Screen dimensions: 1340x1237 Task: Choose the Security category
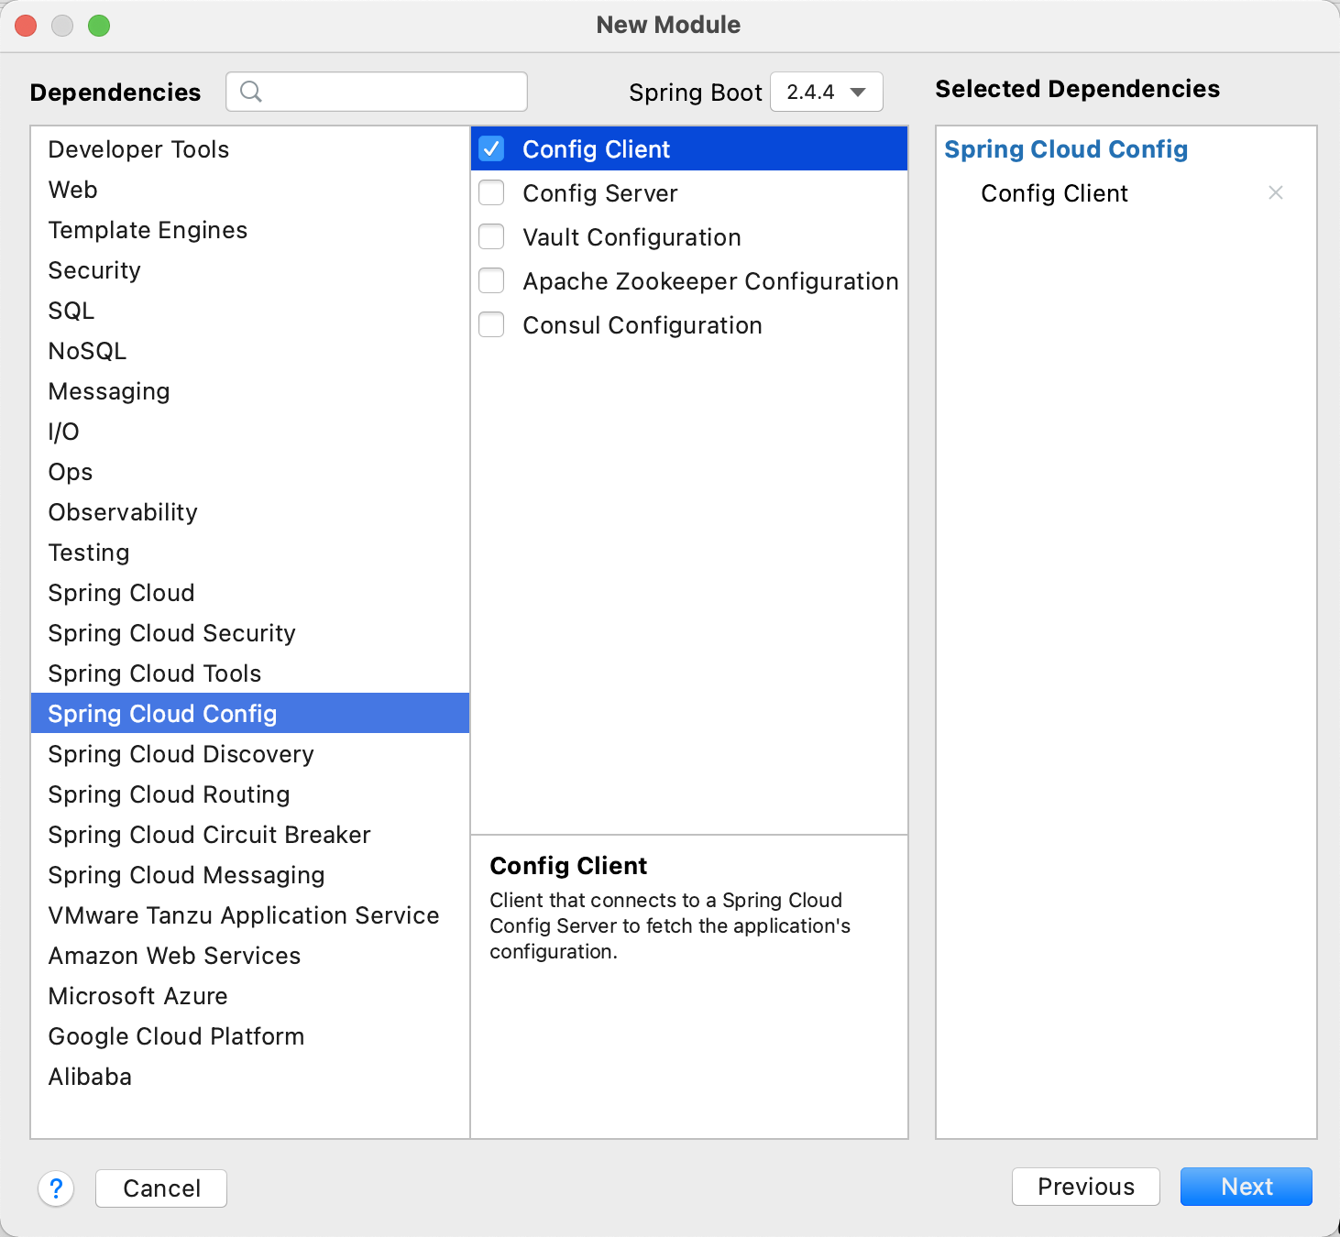point(94,270)
